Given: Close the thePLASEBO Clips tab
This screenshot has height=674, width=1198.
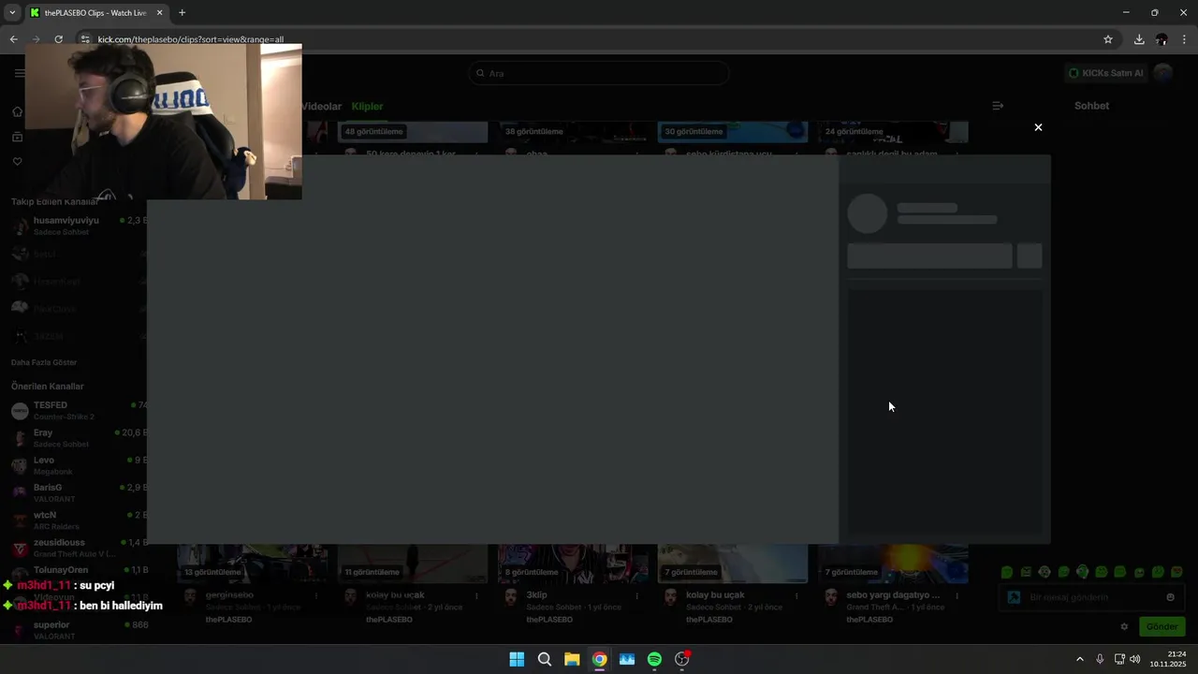Looking at the screenshot, I should (159, 13).
